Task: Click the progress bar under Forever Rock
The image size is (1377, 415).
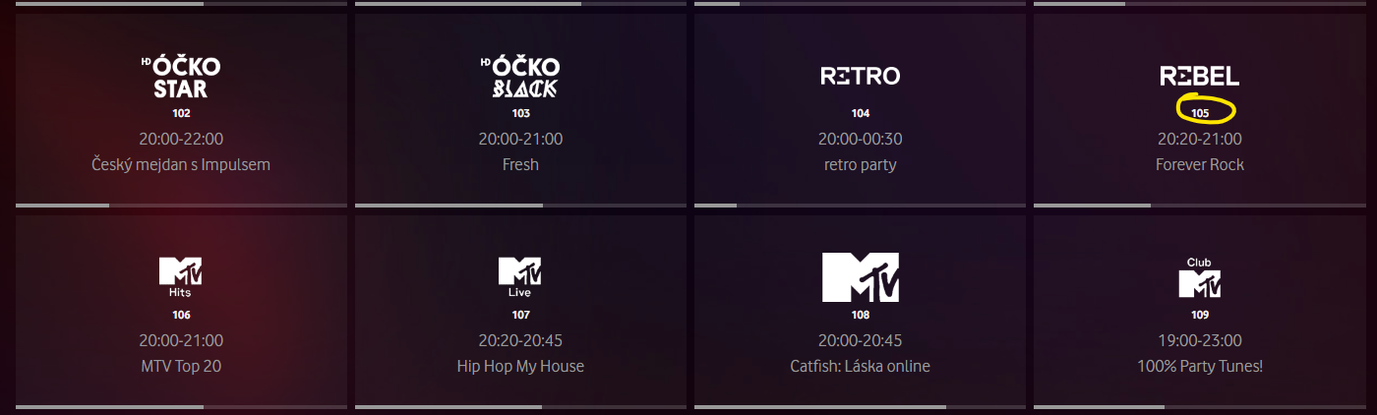Action: [1200, 206]
